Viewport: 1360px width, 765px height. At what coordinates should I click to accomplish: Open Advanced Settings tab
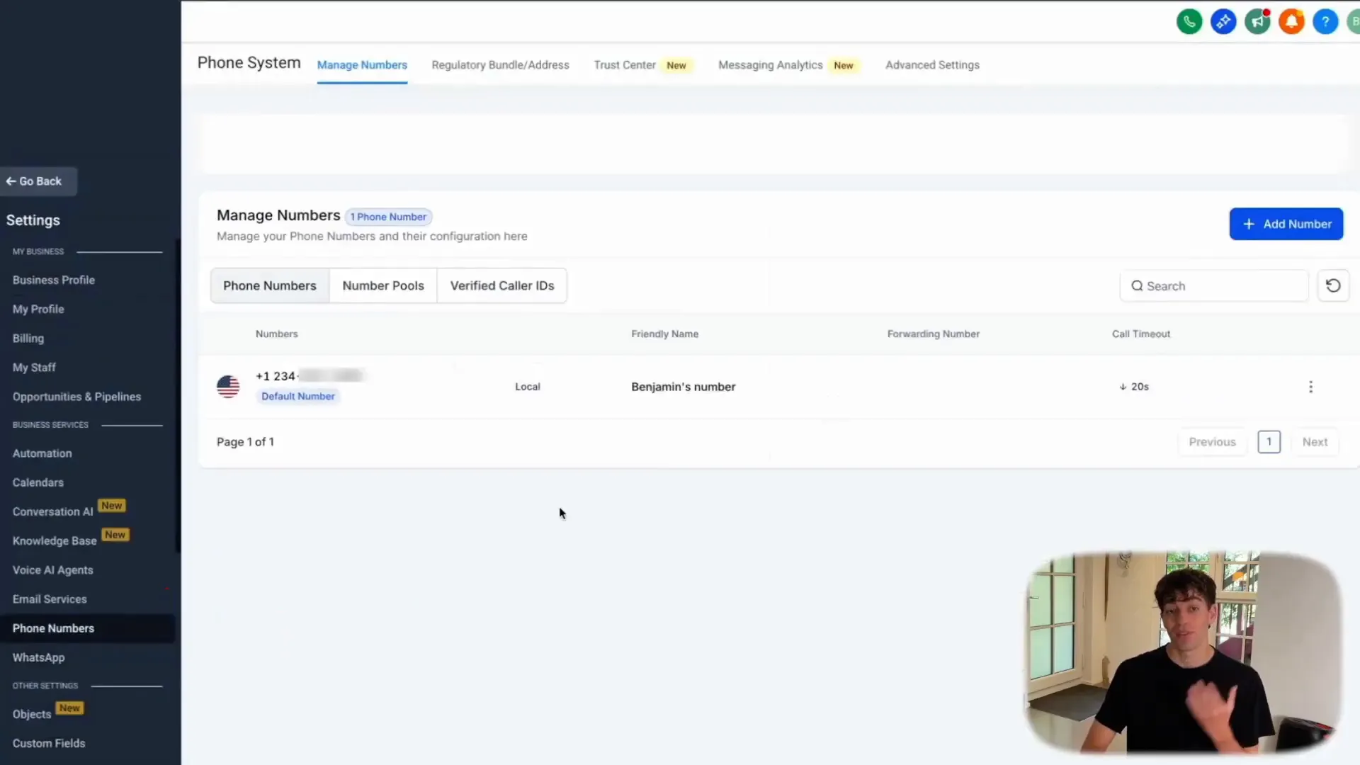932,65
